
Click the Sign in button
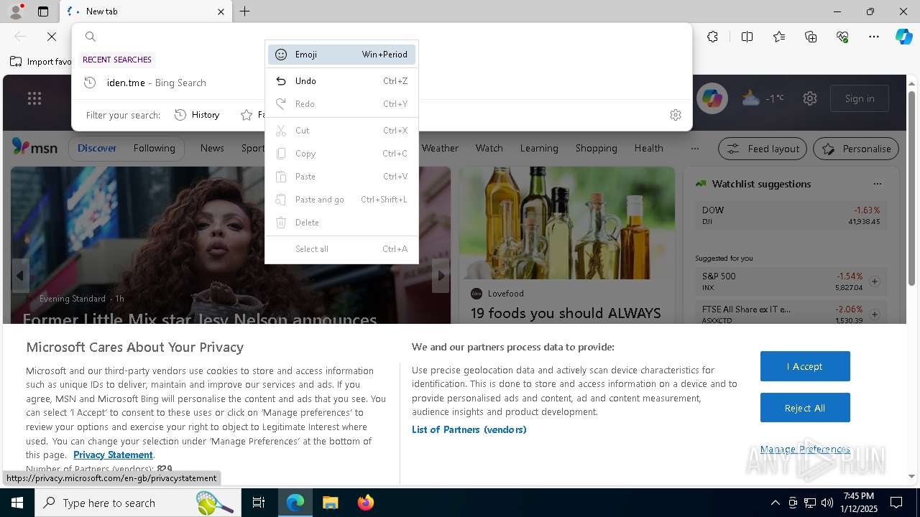(x=860, y=98)
